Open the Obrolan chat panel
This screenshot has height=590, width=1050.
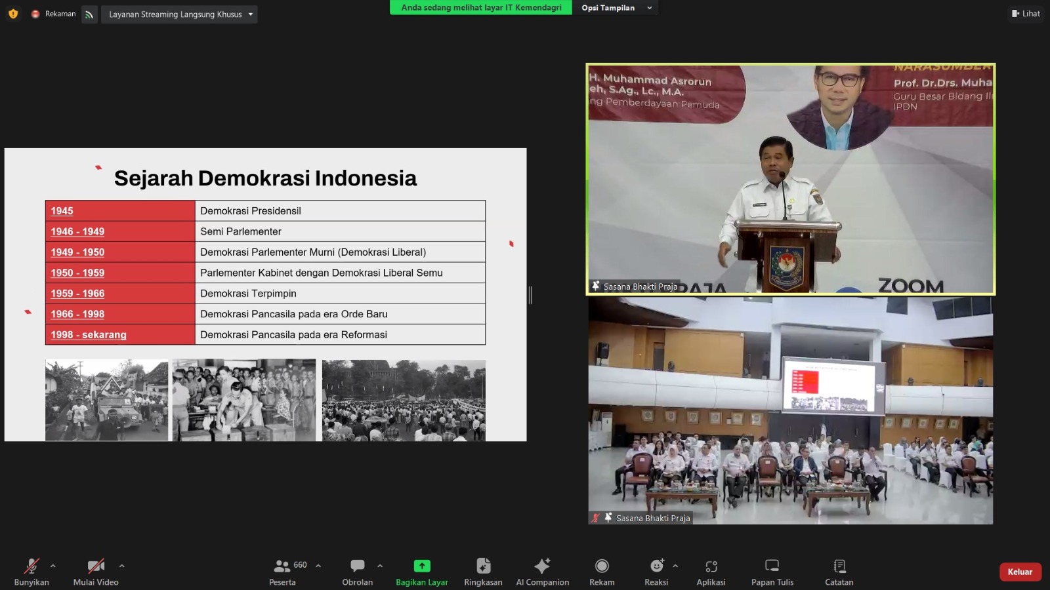click(357, 571)
